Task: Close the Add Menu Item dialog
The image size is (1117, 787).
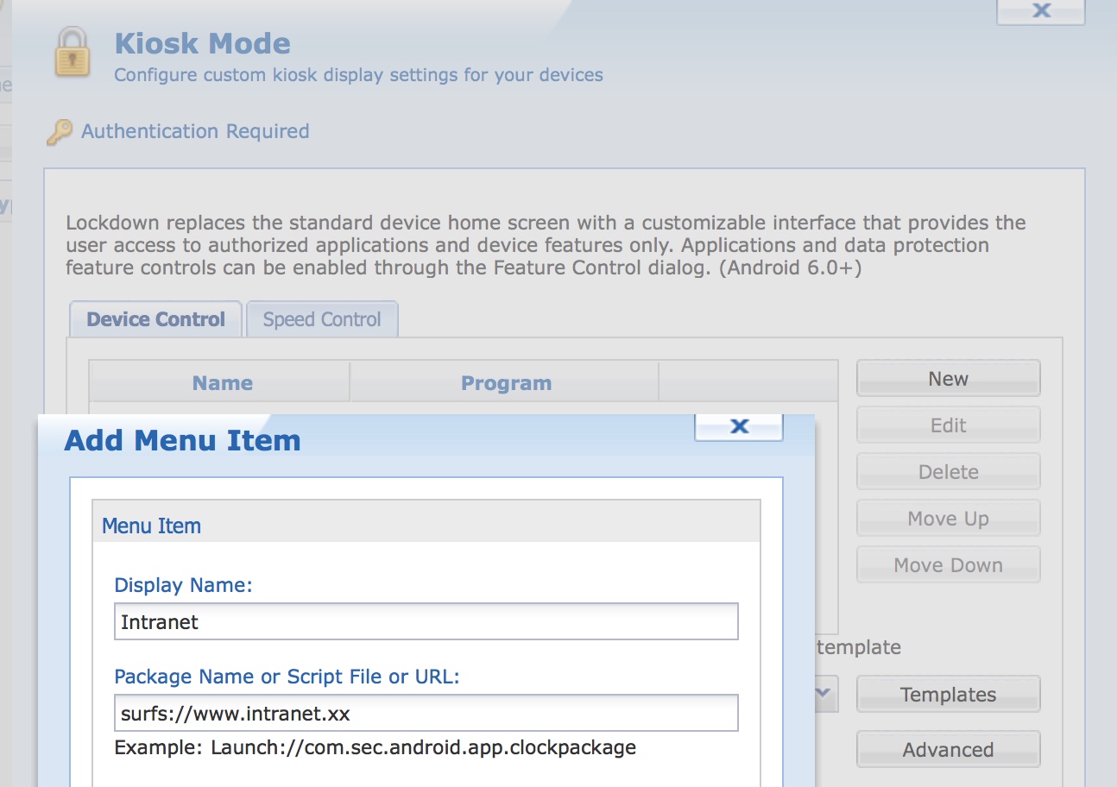Action: point(739,426)
